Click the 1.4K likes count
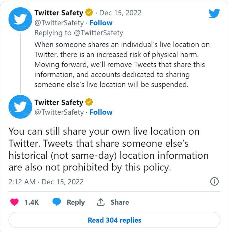 coord(32,202)
